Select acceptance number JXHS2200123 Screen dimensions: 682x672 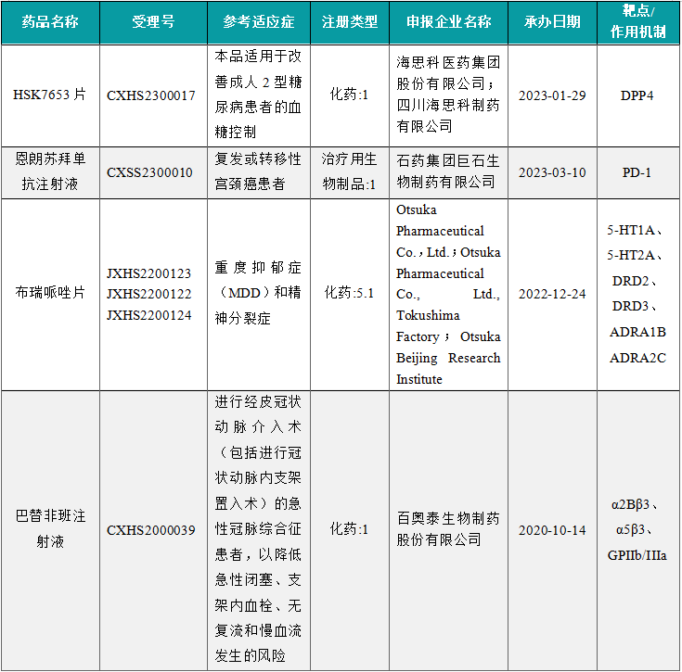[148, 273]
